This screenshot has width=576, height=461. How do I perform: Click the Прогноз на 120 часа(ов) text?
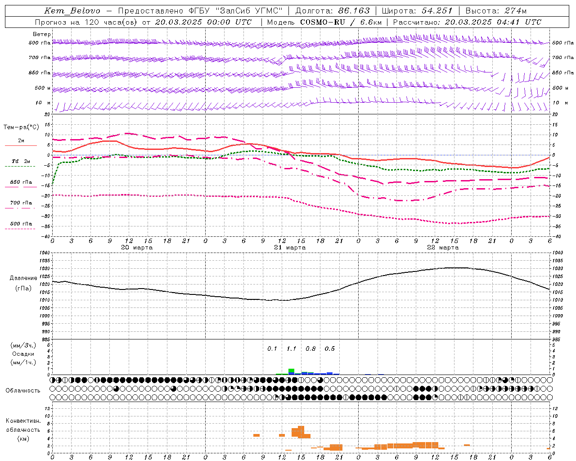(86, 22)
